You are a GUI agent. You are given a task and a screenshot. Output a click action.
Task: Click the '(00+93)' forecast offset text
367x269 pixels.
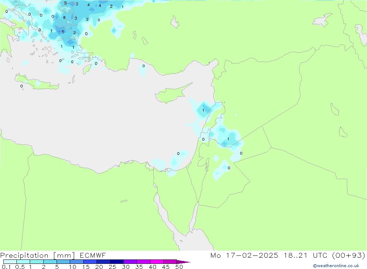349,255
